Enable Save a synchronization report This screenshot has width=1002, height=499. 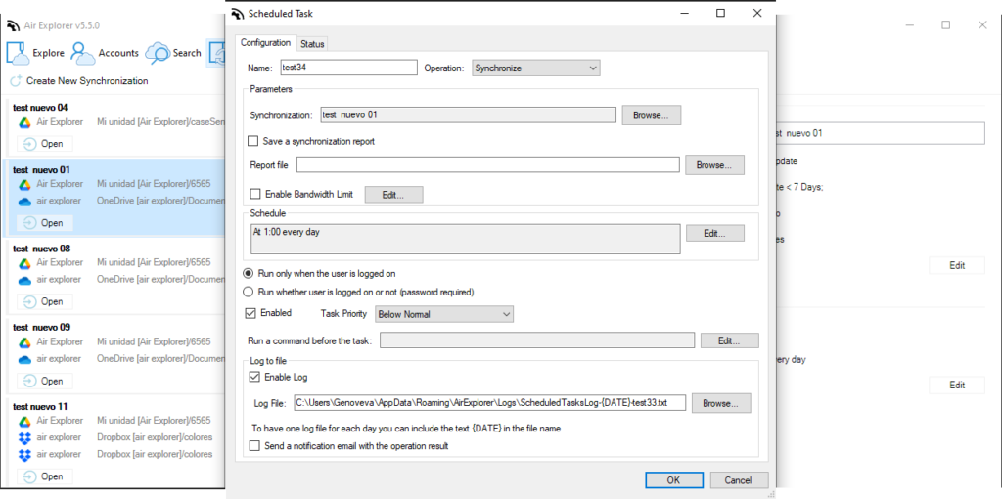tap(253, 141)
